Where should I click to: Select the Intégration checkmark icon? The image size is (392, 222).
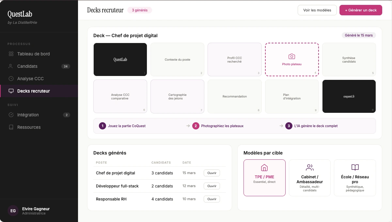coord(11,115)
